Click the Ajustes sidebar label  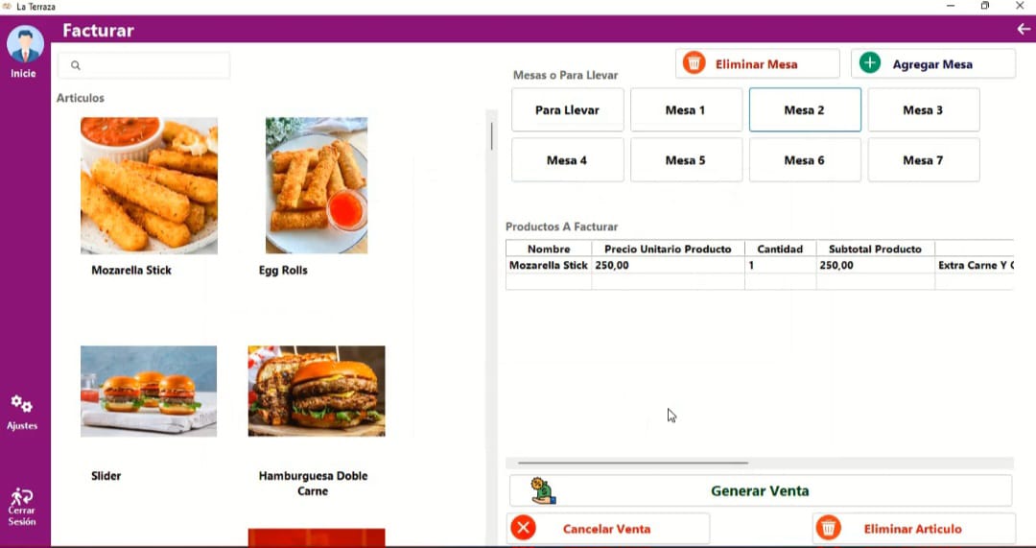pyautogui.click(x=22, y=426)
